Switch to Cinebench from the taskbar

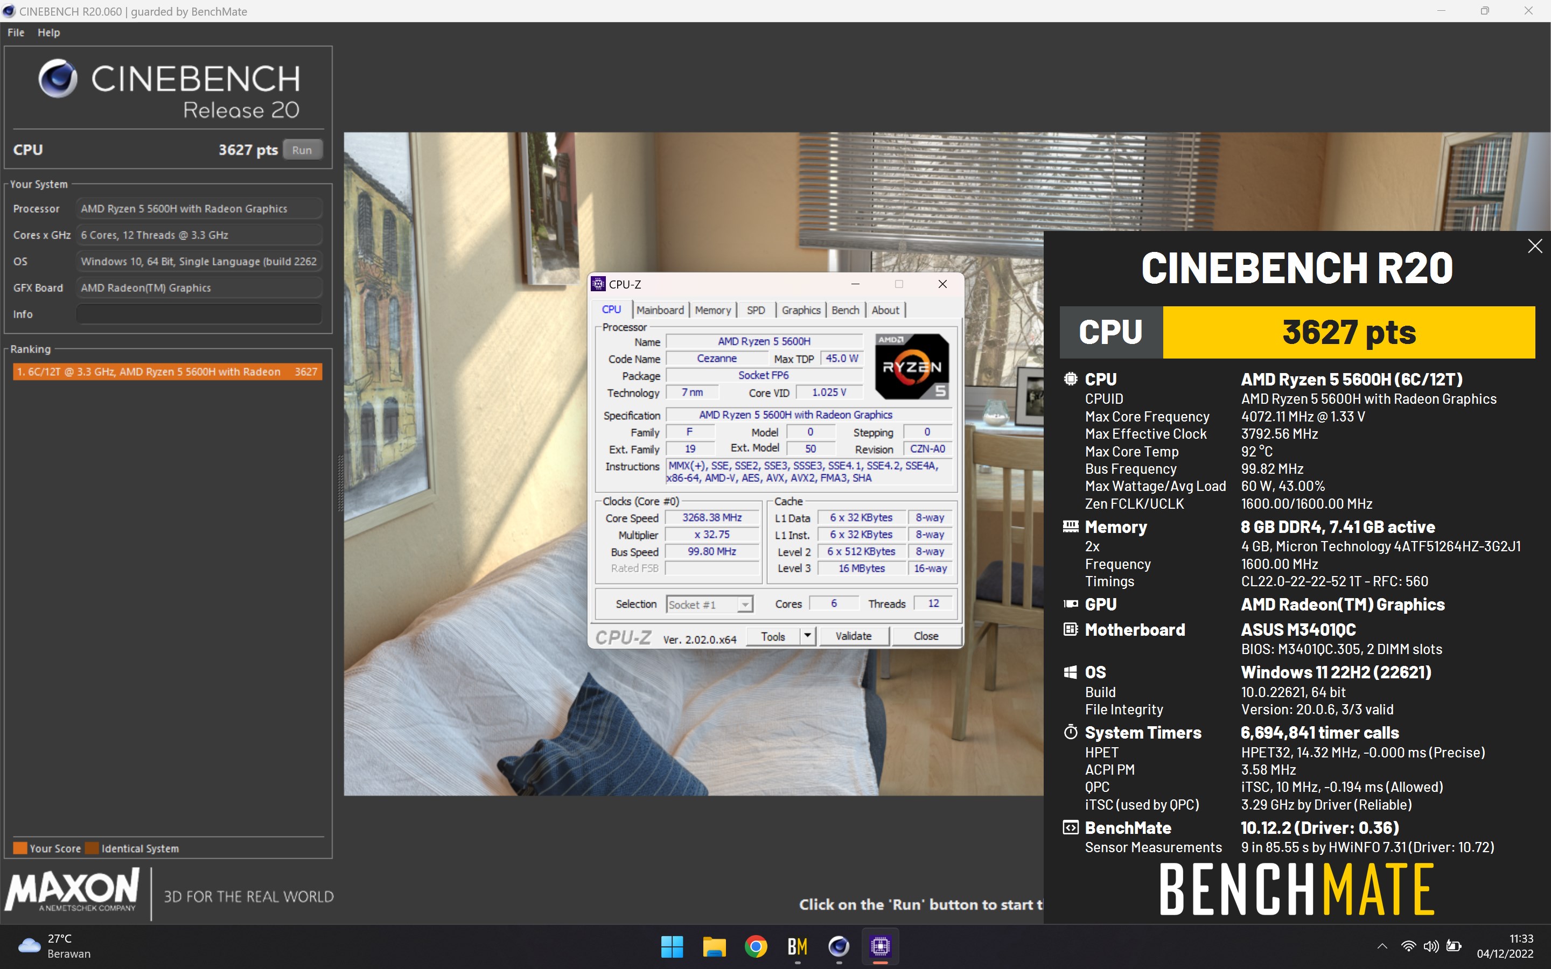coord(839,946)
